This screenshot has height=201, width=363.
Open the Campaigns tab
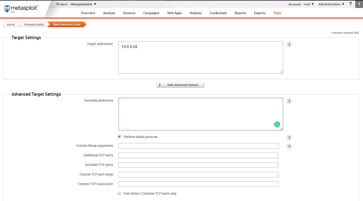pos(151,13)
